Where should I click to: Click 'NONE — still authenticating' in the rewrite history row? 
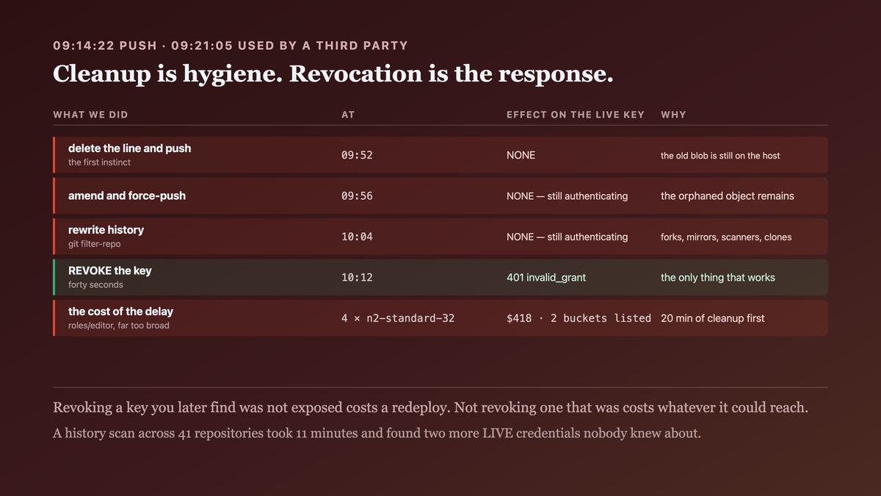click(567, 237)
